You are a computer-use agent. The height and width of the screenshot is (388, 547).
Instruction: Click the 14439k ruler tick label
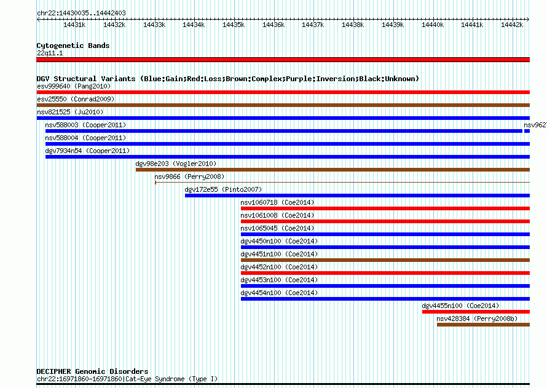point(393,25)
